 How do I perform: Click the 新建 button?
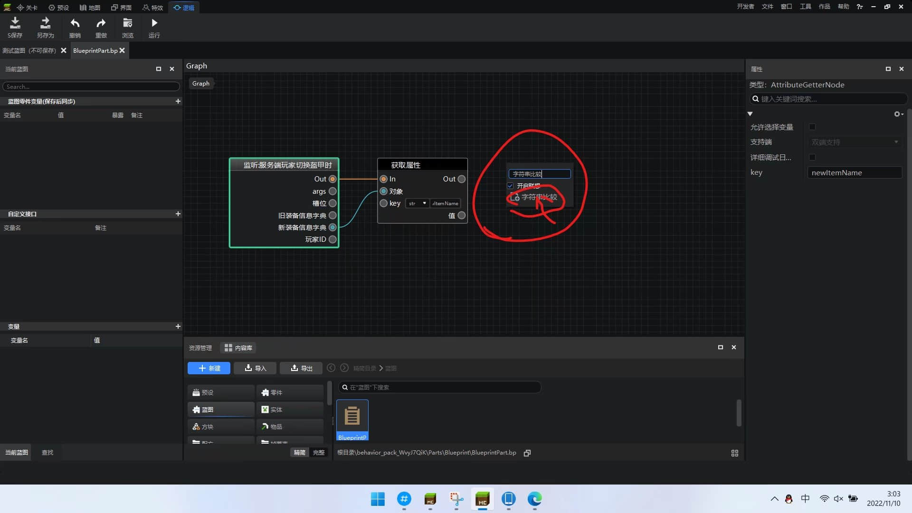pos(209,368)
